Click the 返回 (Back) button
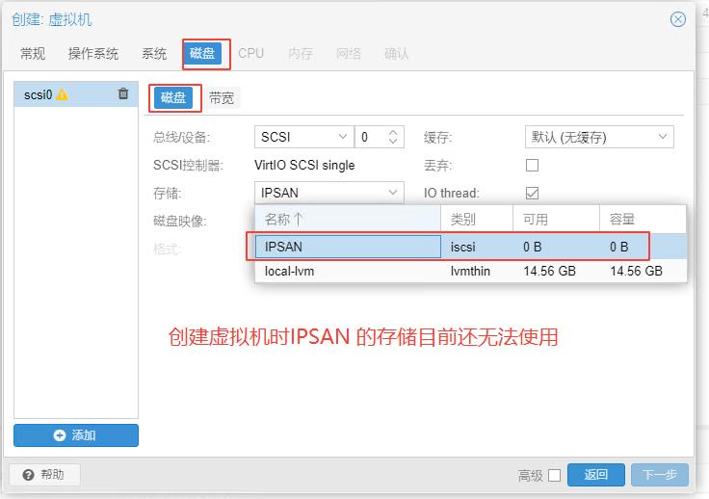The width and height of the screenshot is (709, 499). point(596,475)
